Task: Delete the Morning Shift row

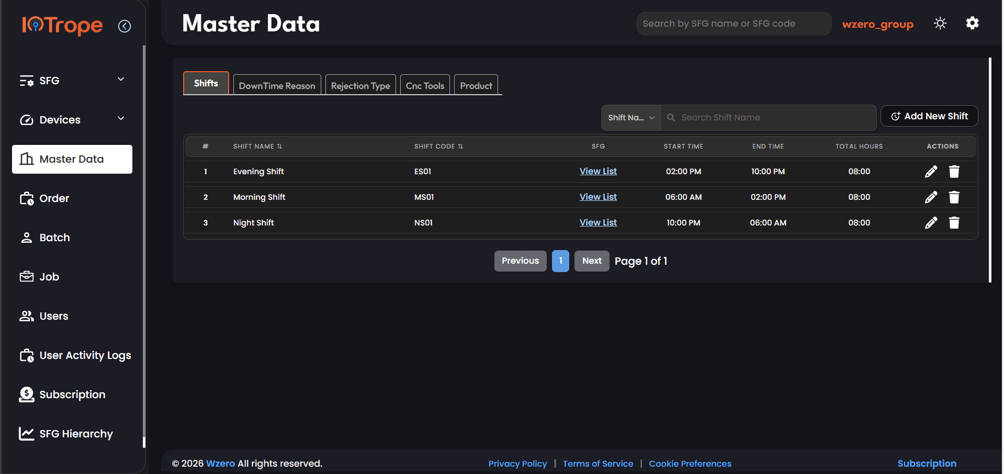Action: pos(954,197)
